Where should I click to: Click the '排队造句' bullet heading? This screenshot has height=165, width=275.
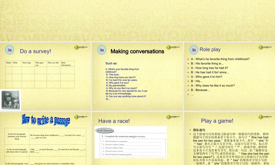coord(199,130)
